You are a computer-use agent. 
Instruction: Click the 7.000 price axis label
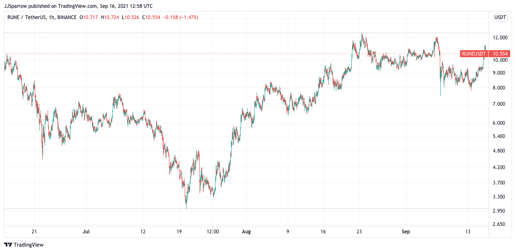coord(499,104)
